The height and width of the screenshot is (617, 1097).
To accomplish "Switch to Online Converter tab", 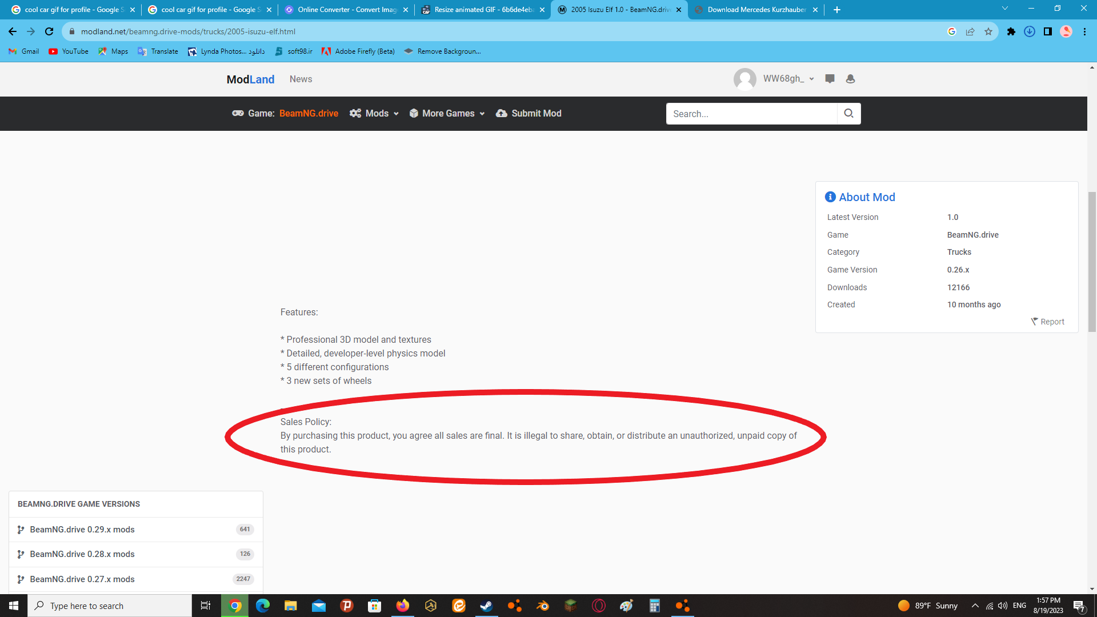I will click(347, 10).
